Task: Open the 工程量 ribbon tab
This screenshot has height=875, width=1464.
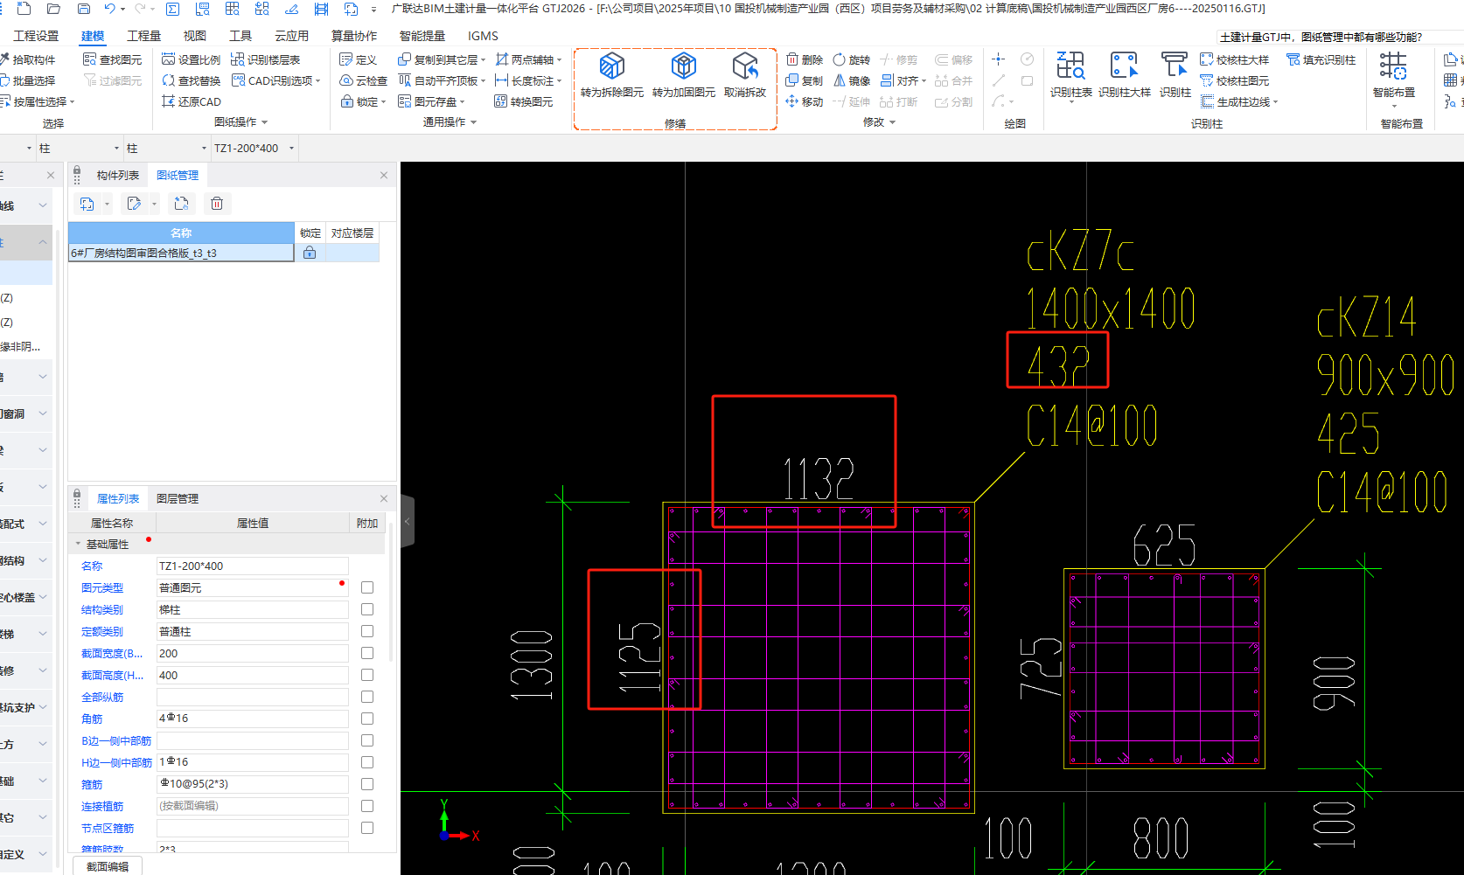Action: point(143,36)
